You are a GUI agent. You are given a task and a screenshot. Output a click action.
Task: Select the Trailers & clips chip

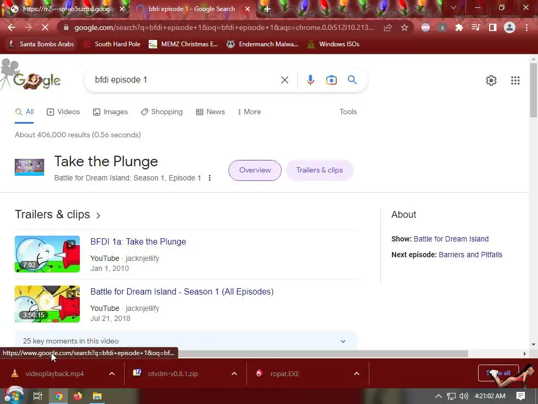319,170
